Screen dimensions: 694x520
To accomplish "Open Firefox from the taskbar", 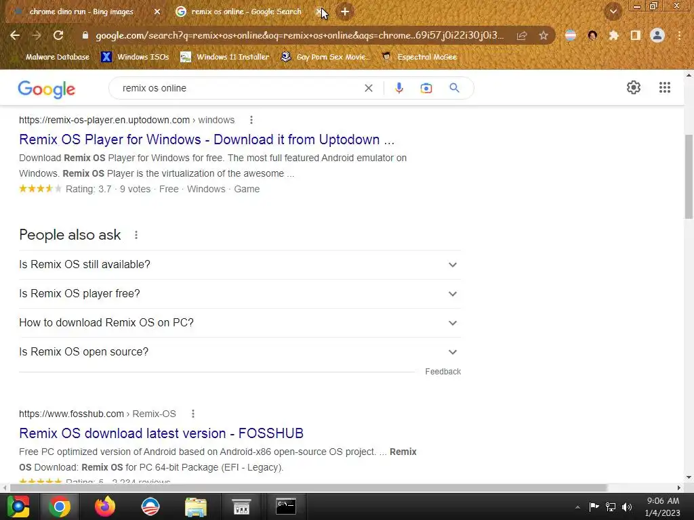I will tap(105, 506).
